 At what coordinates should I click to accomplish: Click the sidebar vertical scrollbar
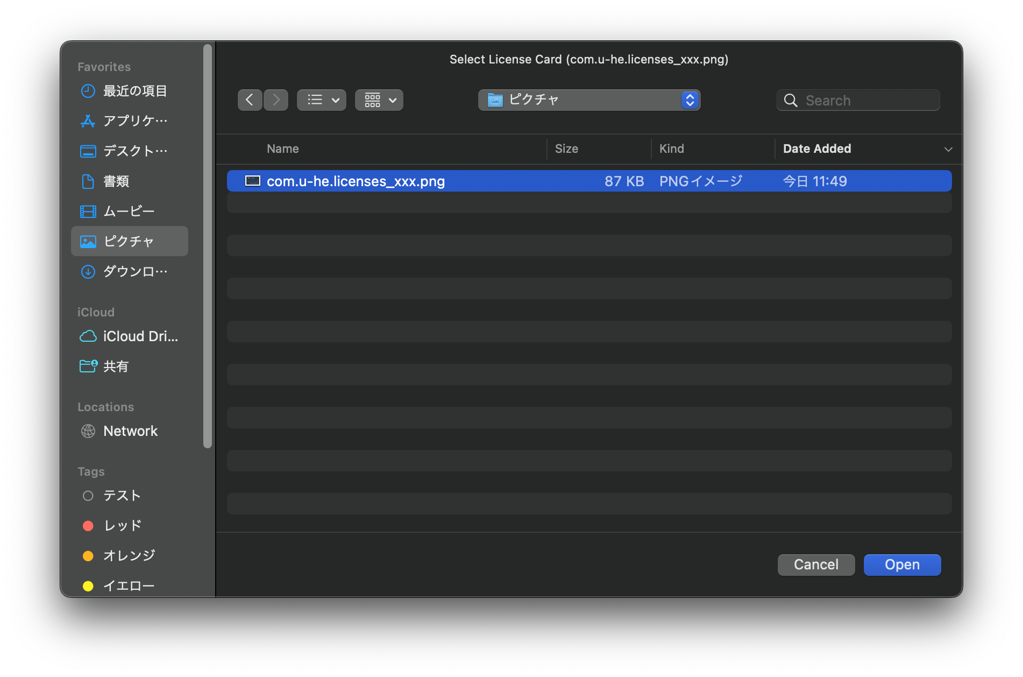coord(208,248)
